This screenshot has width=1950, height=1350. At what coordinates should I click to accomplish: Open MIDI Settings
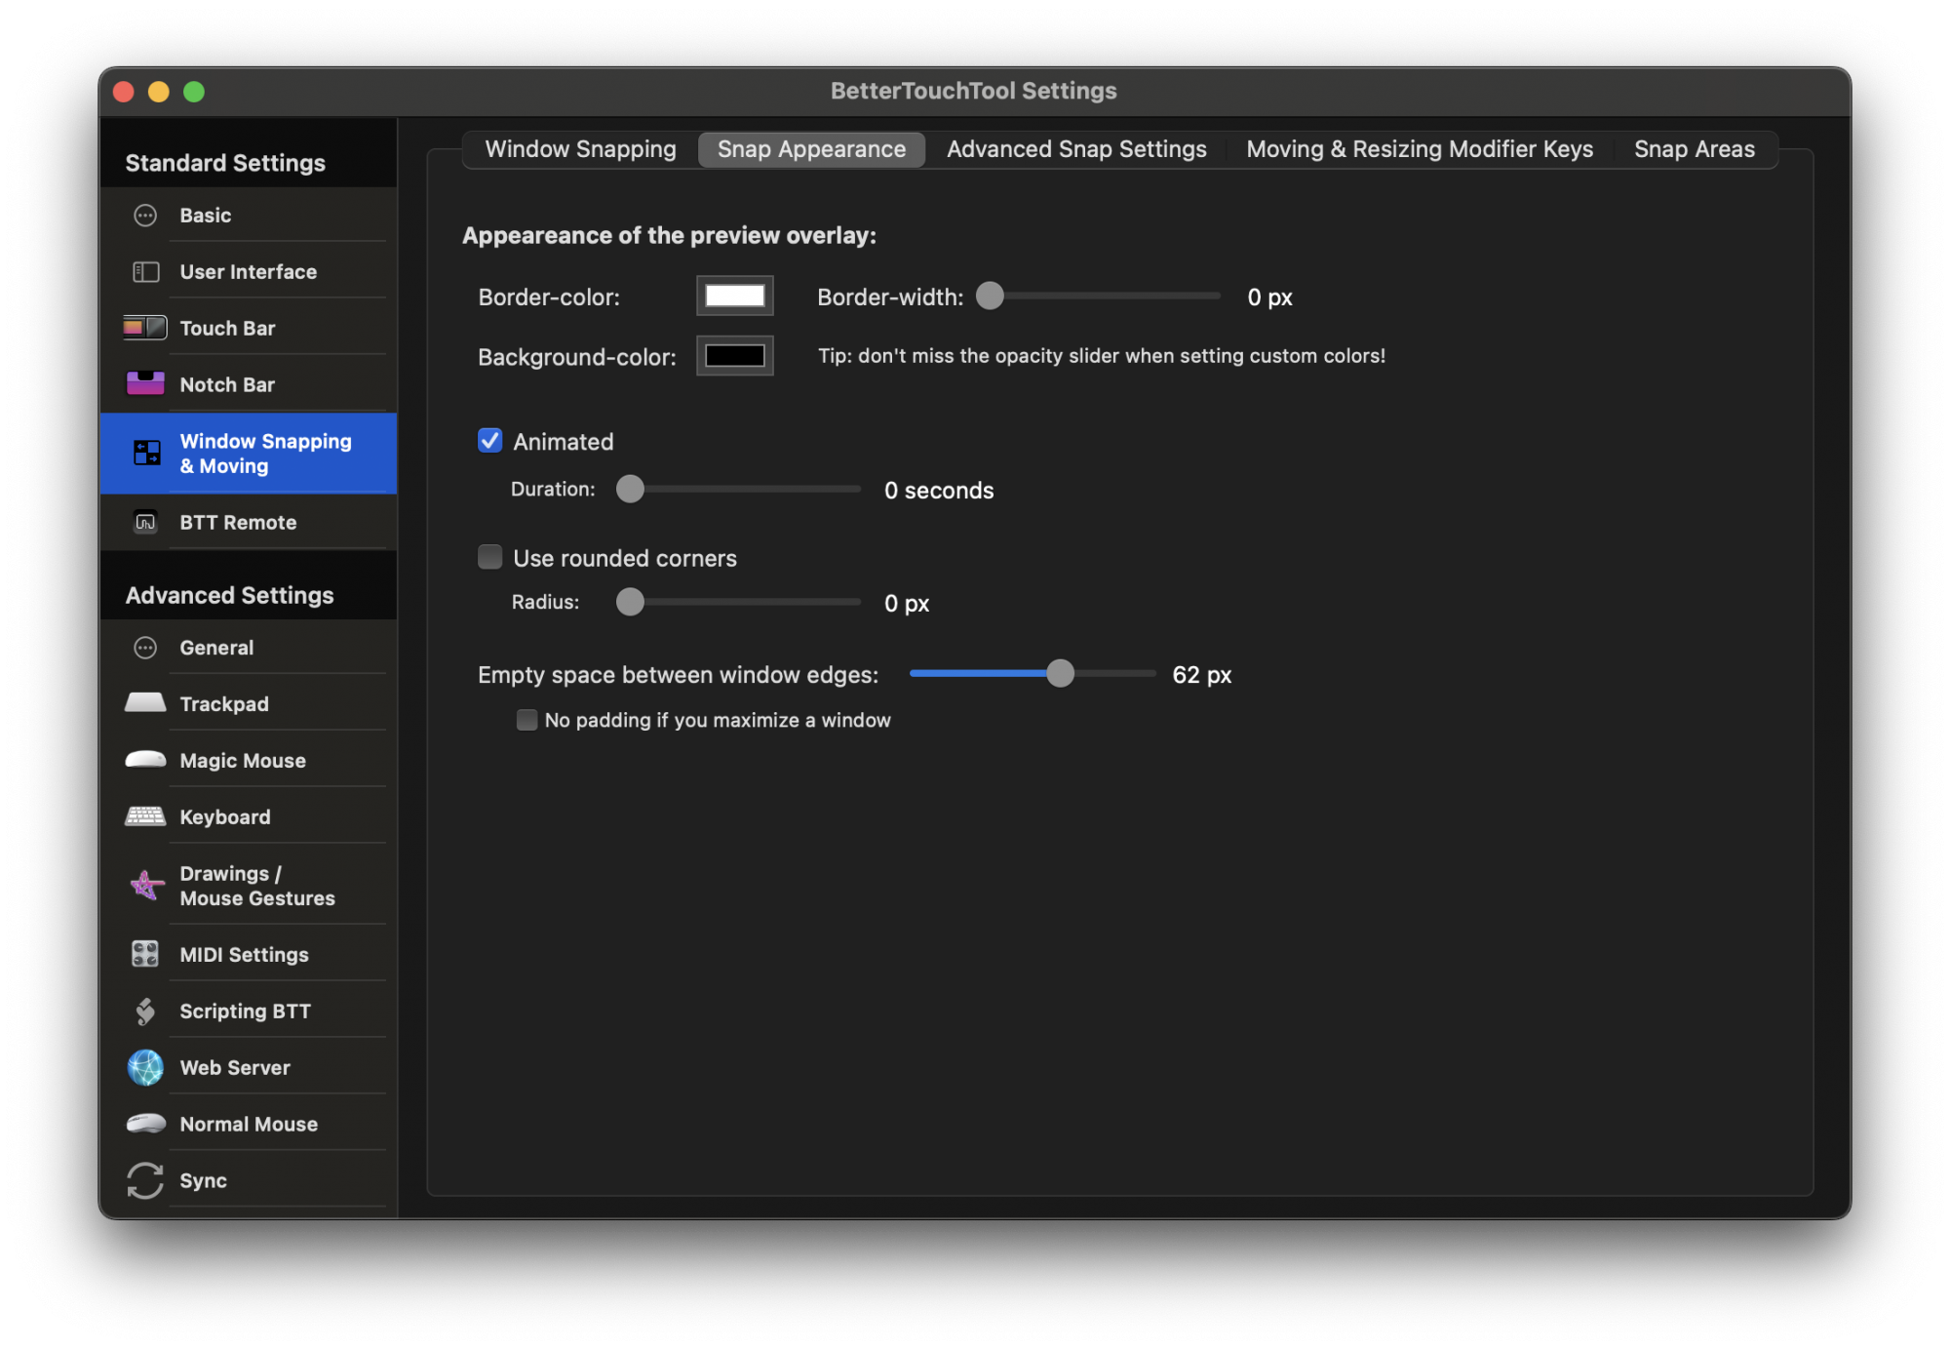248,954
